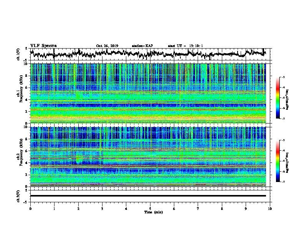Screen dimensions: 304x234
Task: Select the ch.2 "Frequency (kHz)" axis label
Action: [21, 152]
